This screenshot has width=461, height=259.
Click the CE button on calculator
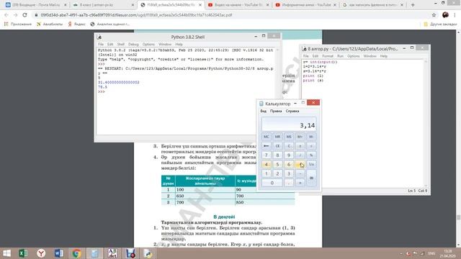pos(277,146)
